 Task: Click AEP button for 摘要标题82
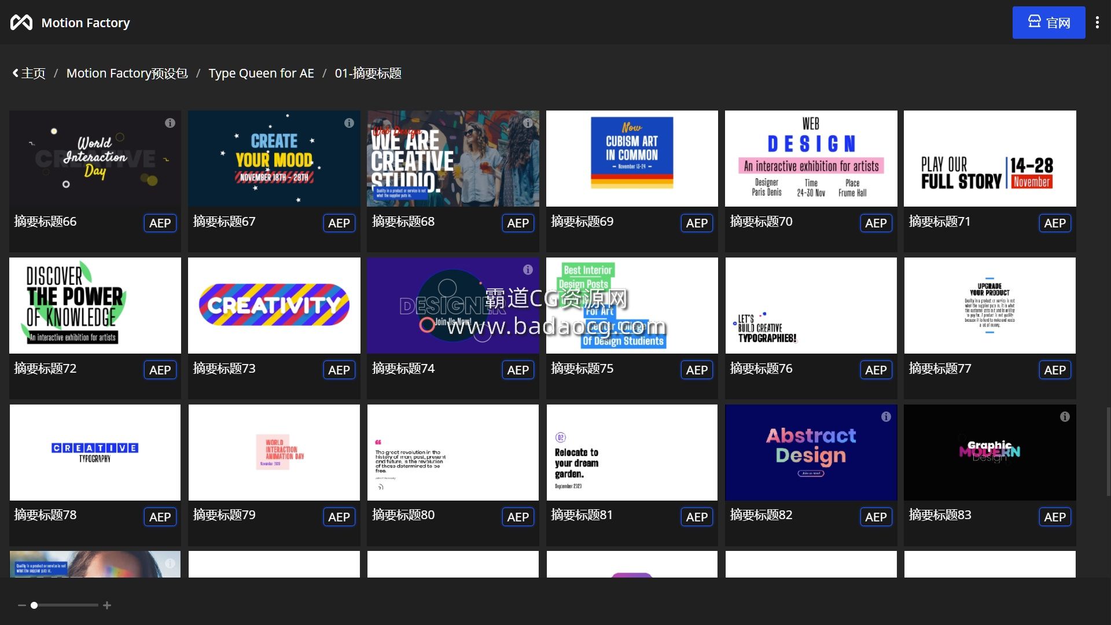[875, 517]
